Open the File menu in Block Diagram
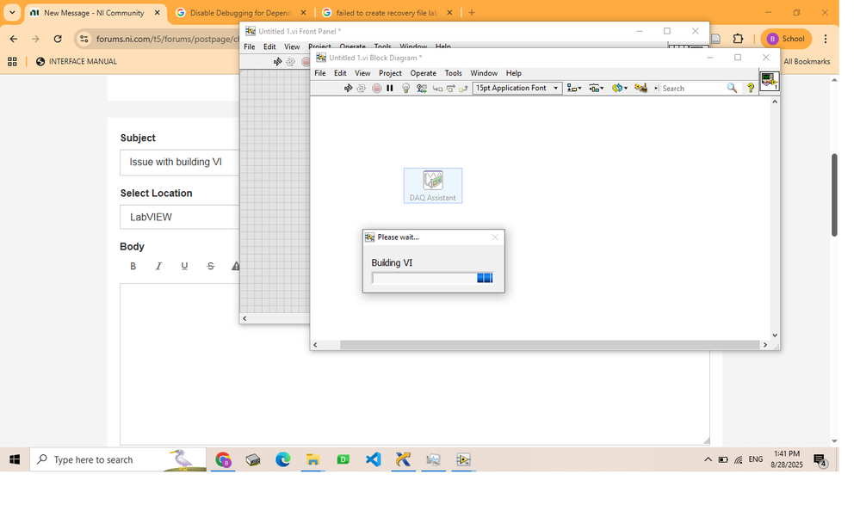 tap(319, 73)
